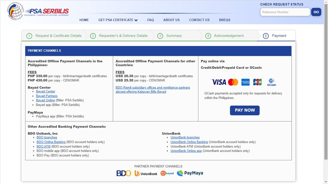This screenshot has width=328, height=184.
Task: Open the UnionBank Online app link
Action: coord(186,151)
